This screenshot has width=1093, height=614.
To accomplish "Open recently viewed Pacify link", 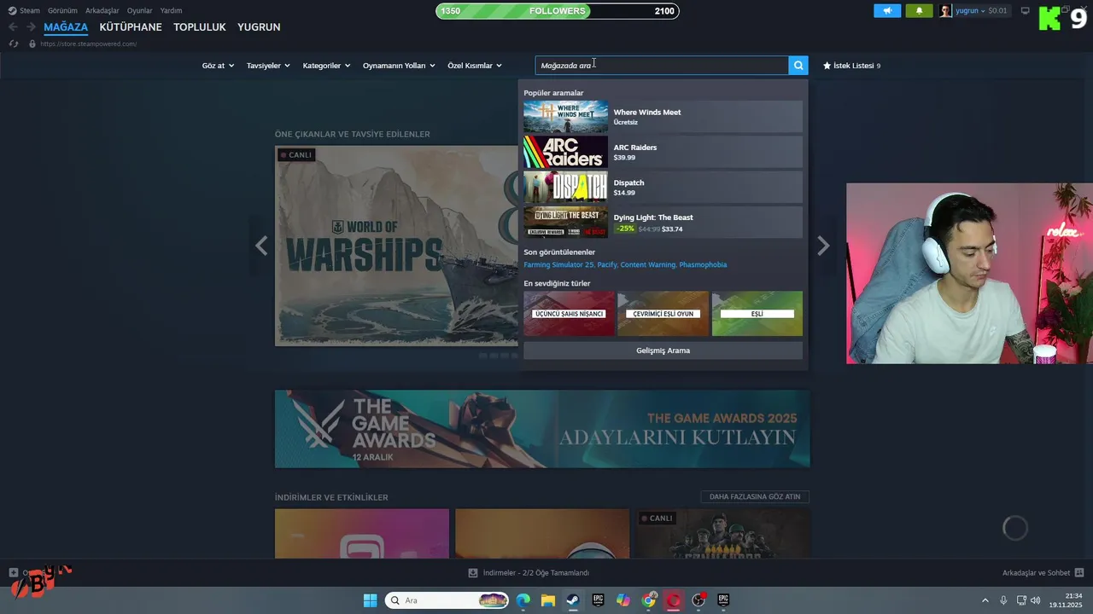I will 607,265.
